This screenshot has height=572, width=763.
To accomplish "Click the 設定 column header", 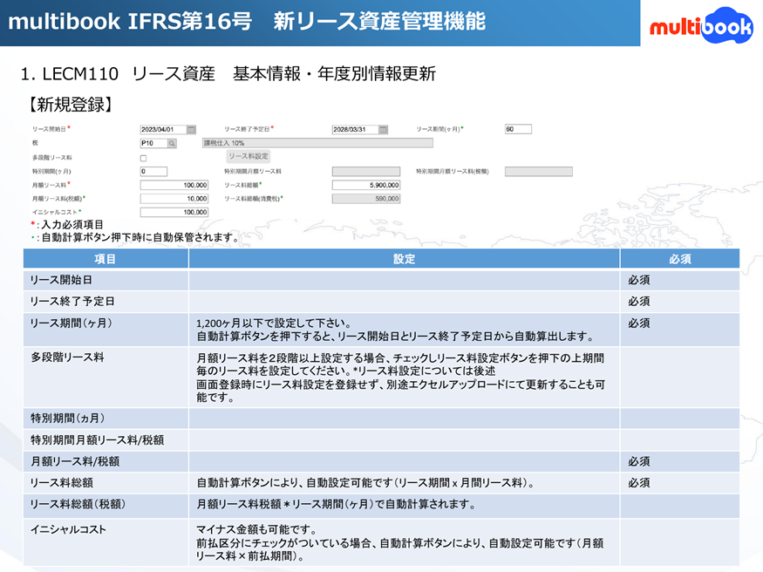I will (405, 259).
